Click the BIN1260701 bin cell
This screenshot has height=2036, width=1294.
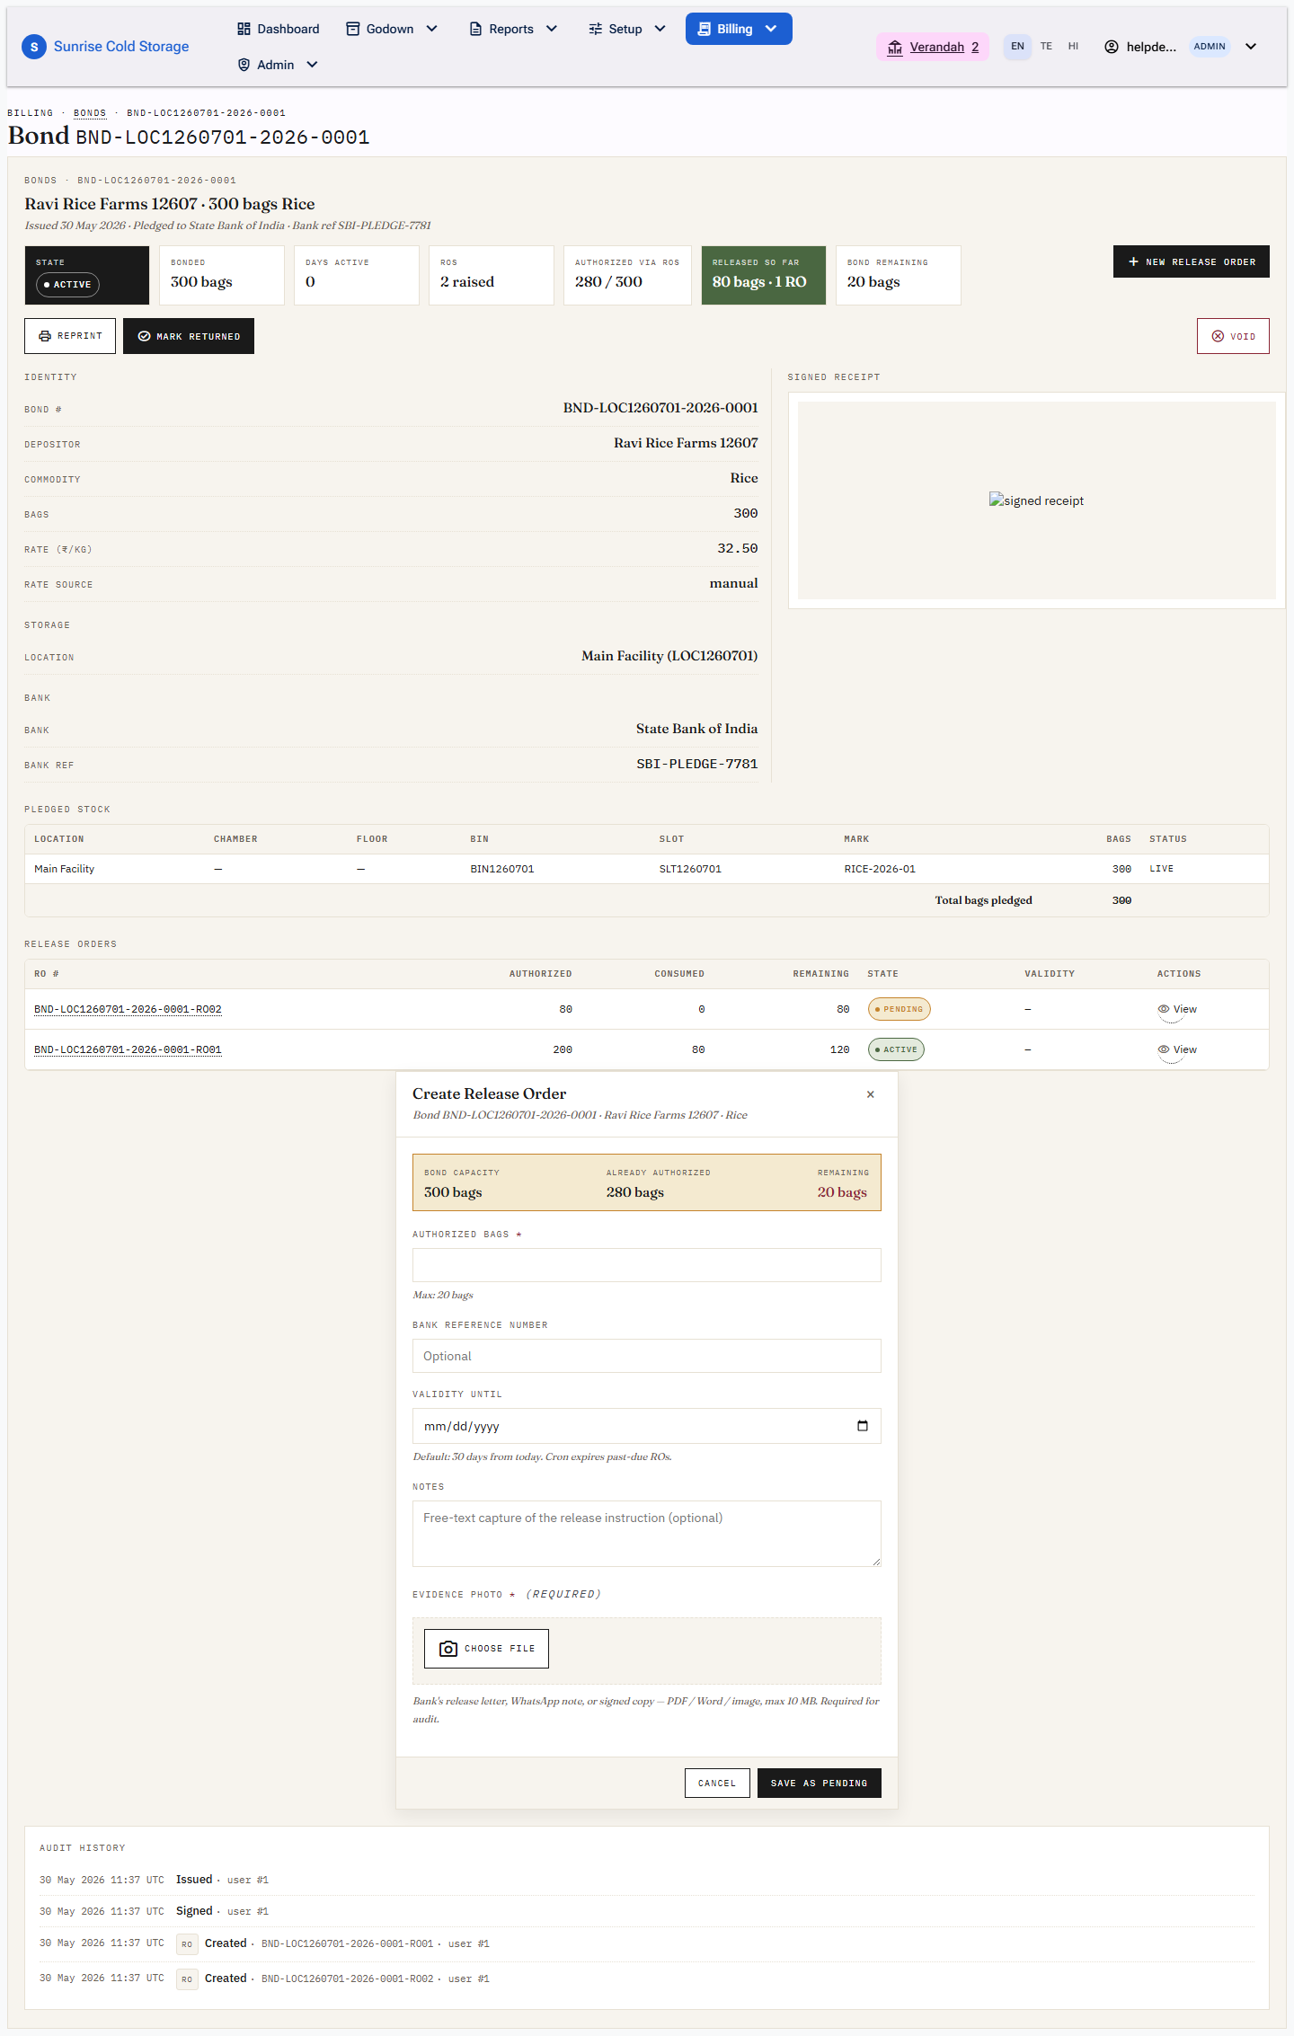pos(502,869)
